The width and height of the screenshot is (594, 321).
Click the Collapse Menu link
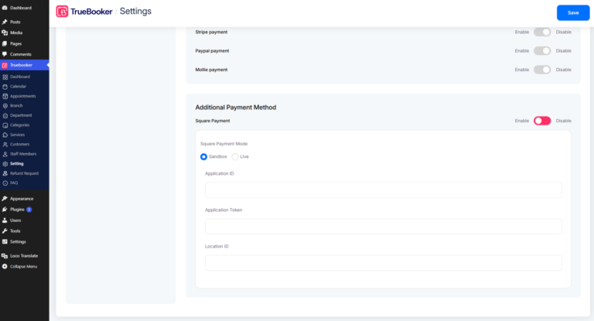[24, 266]
